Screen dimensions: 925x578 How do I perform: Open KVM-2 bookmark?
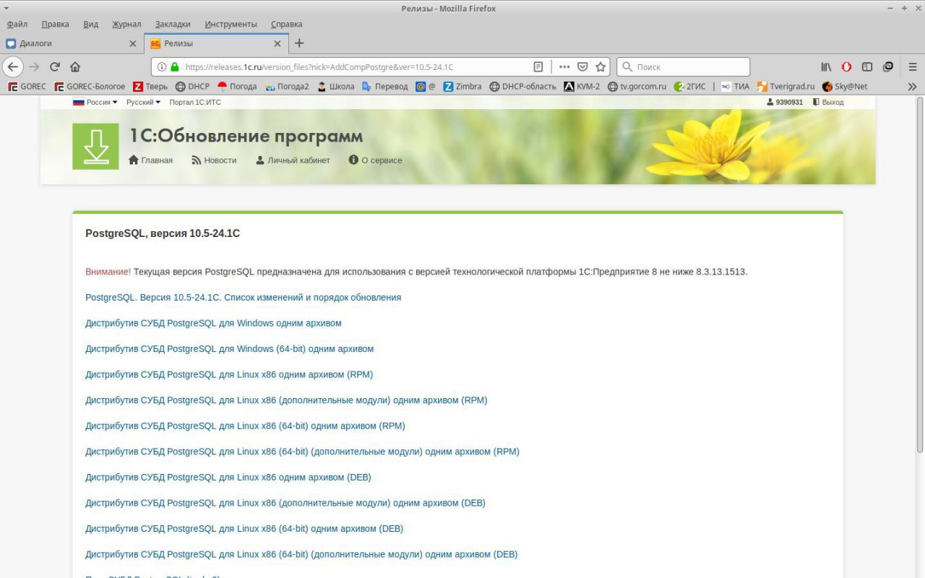[x=582, y=86]
